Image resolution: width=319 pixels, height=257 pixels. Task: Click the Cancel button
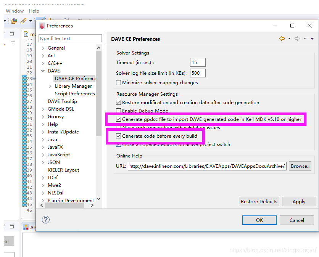point(297,220)
